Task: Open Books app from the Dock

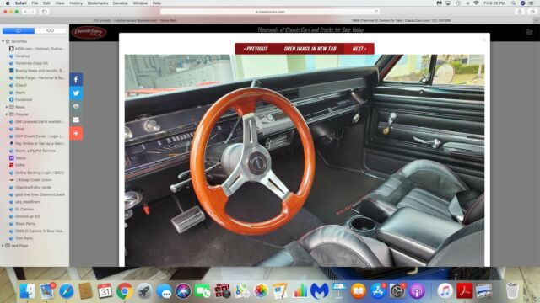Action: pyautogui.click(x=359, y=291)
